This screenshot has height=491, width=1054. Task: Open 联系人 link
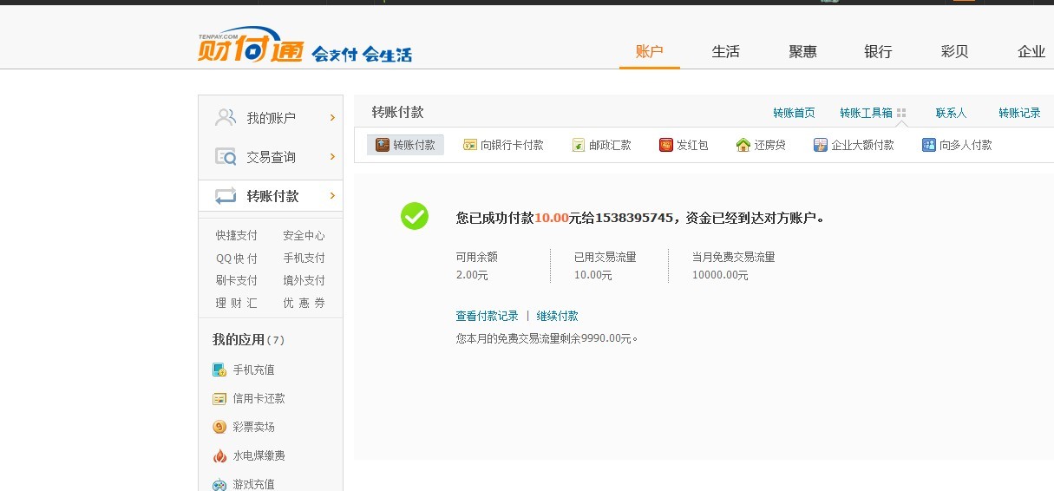[951, 113]
